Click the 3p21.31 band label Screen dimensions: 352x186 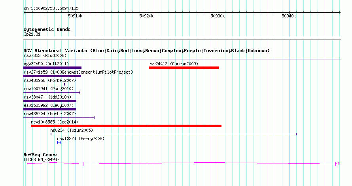tap(32, 34)
